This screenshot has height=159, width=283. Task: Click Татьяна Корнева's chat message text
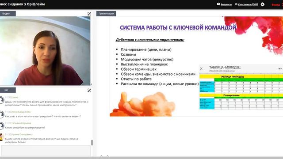25,128
